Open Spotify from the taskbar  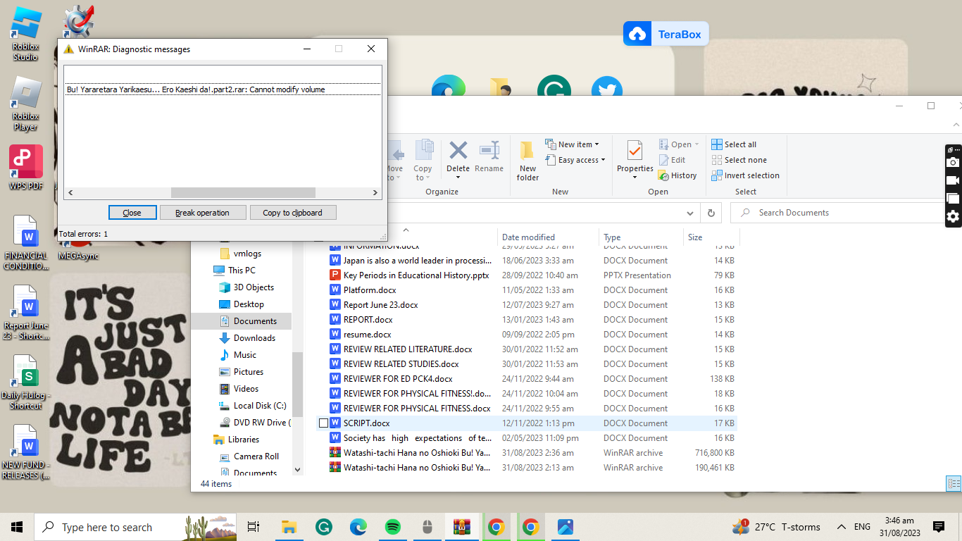[393, 527]
